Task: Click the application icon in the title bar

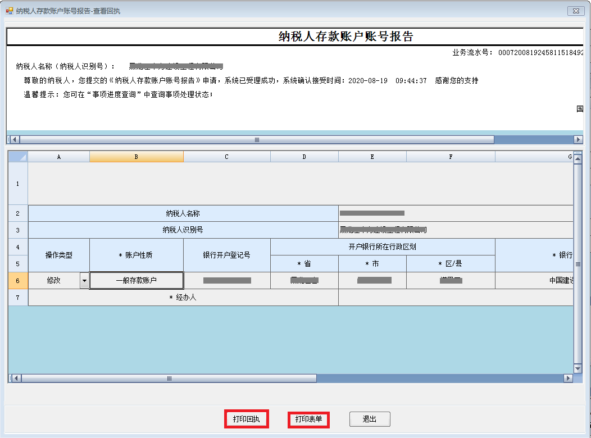Action: (x=10, y=11)
